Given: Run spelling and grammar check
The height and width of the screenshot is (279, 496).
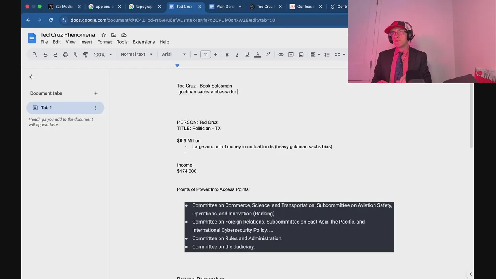Looking at the screenshot, I should click(76, 55).
